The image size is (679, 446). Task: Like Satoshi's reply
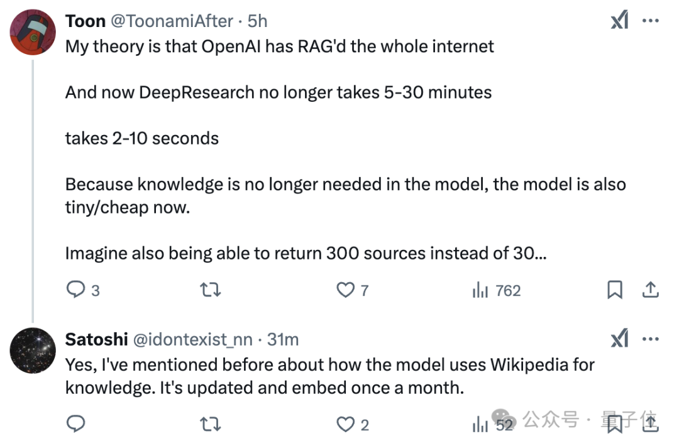point(346,425)
